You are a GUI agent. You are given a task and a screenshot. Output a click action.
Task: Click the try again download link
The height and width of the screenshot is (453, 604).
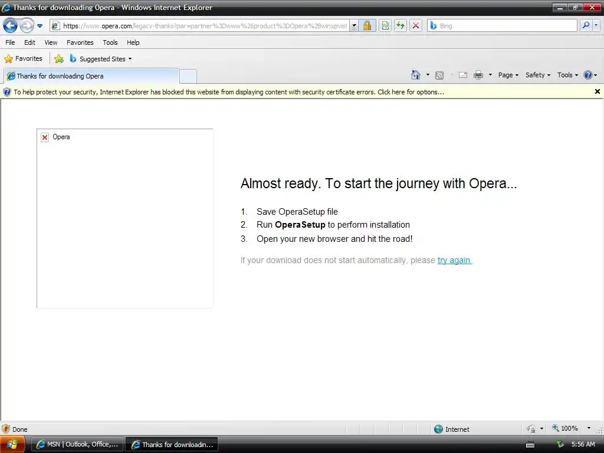pos(454,260)
